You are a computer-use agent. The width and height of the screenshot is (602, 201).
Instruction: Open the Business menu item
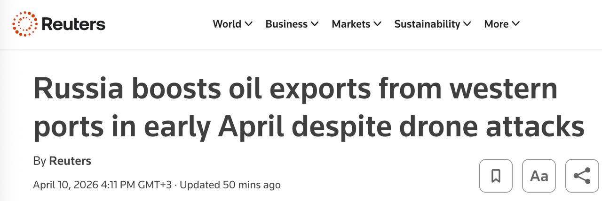286,24
